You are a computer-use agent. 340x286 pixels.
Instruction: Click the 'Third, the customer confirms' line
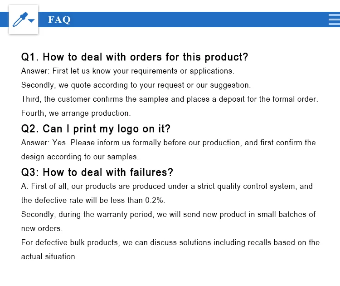click(x=170, y=99)
